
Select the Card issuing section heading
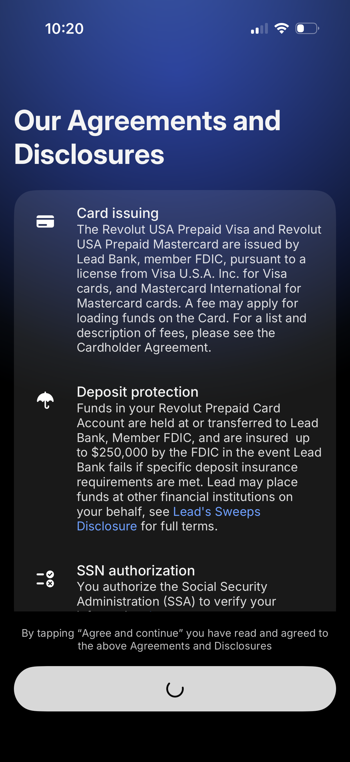tap(117, 213)
